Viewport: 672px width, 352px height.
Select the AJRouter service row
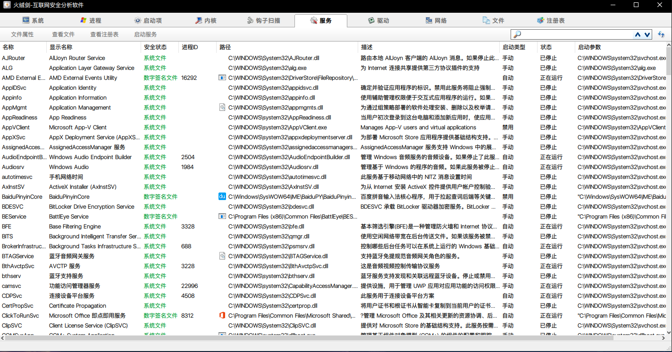pos(333,58)
